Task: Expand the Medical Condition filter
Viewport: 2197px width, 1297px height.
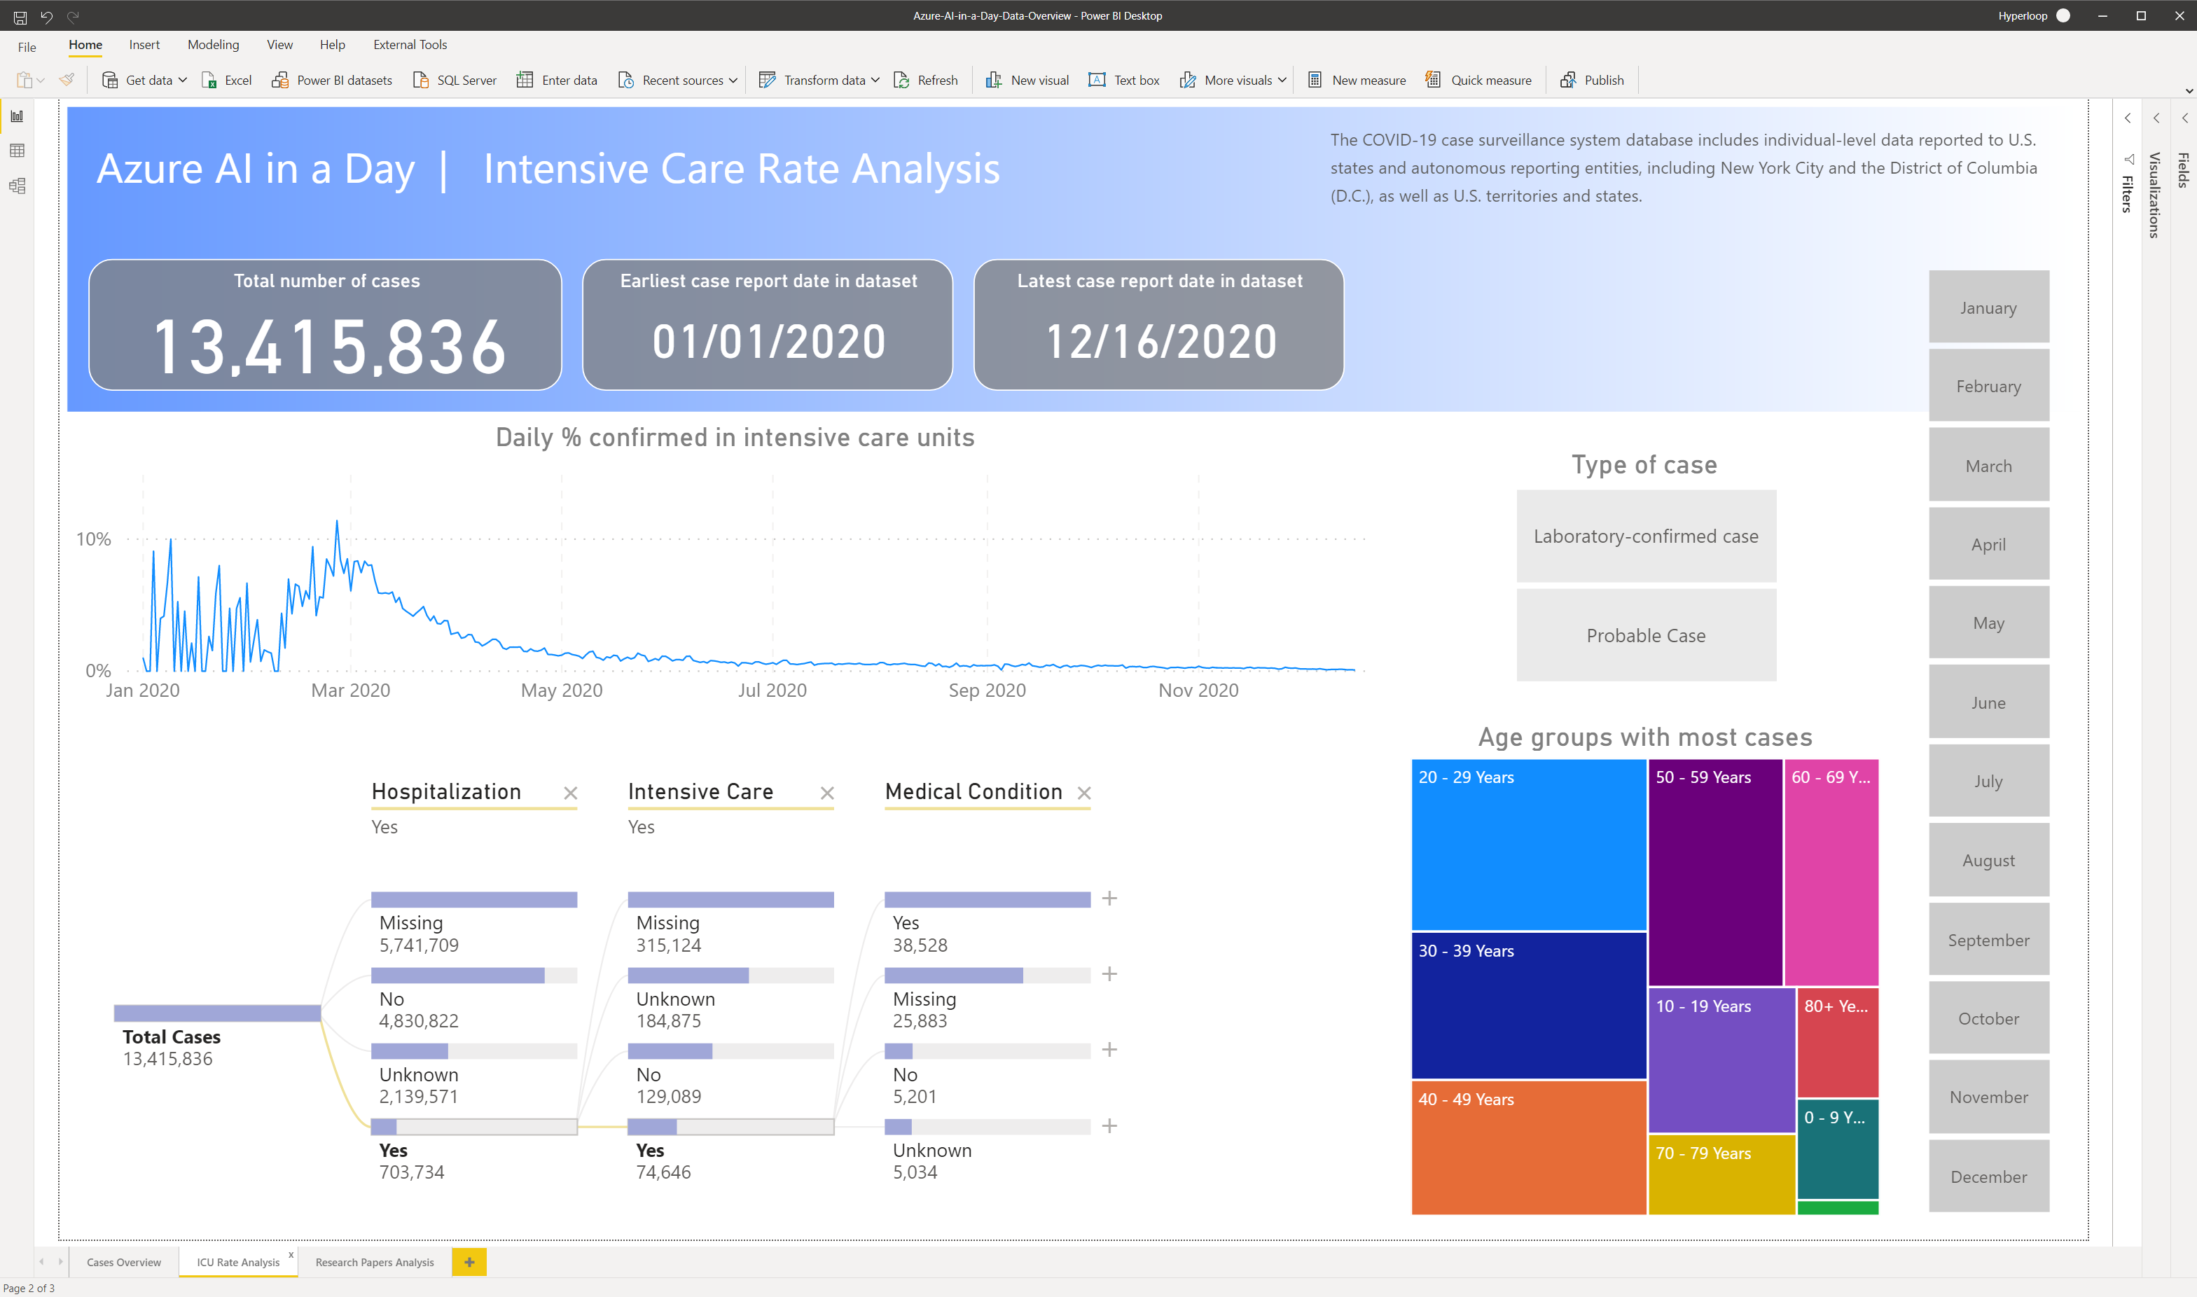Action: tap(1115, 897)
